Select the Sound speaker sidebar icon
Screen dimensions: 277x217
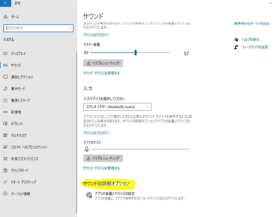5,65
